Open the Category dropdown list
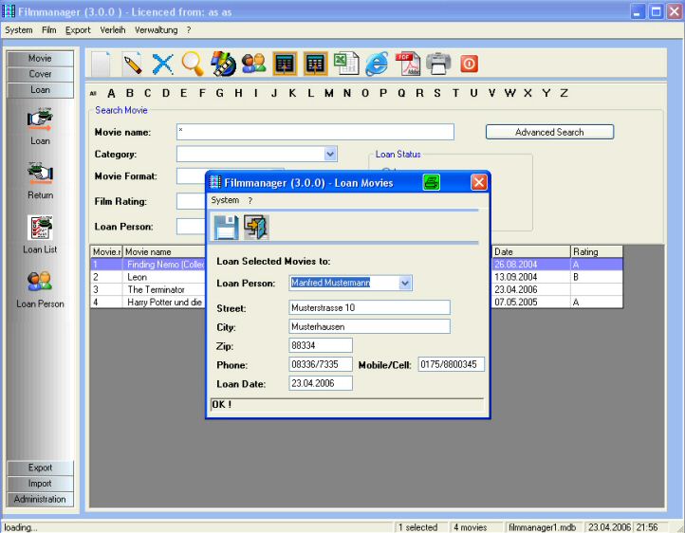 click(x=330, y=154)
